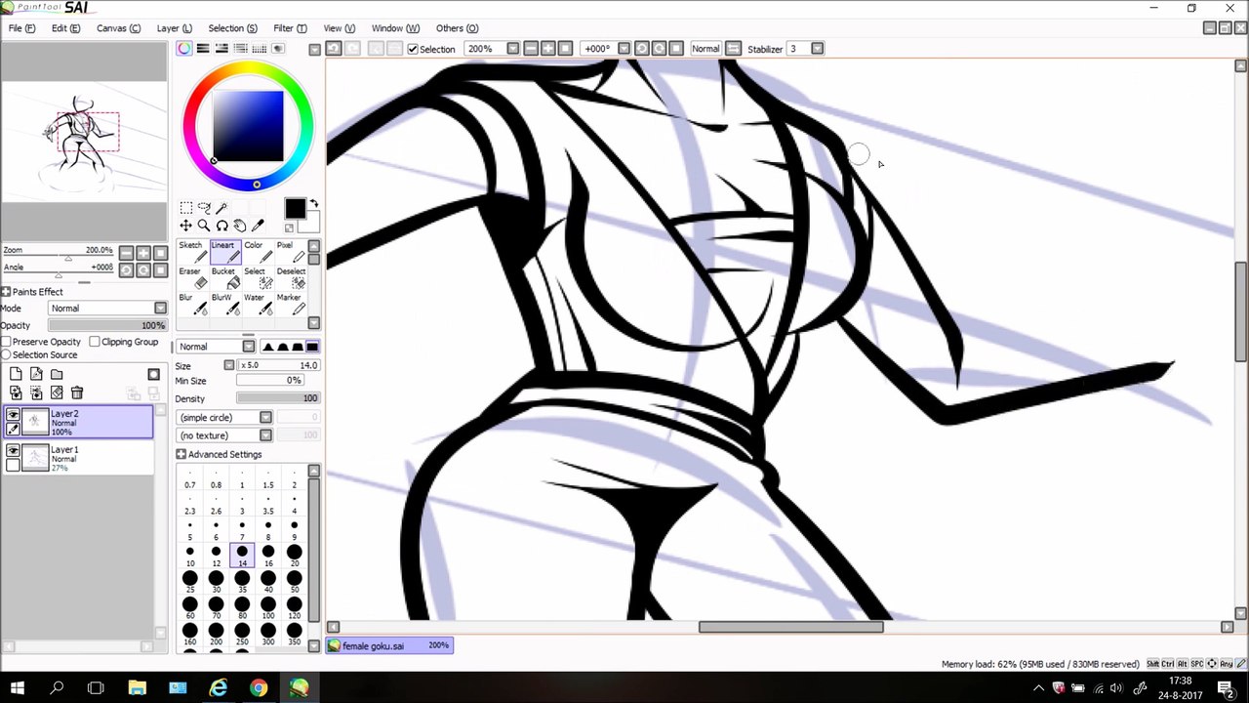Choose the Marker tool

pos(289,304)
